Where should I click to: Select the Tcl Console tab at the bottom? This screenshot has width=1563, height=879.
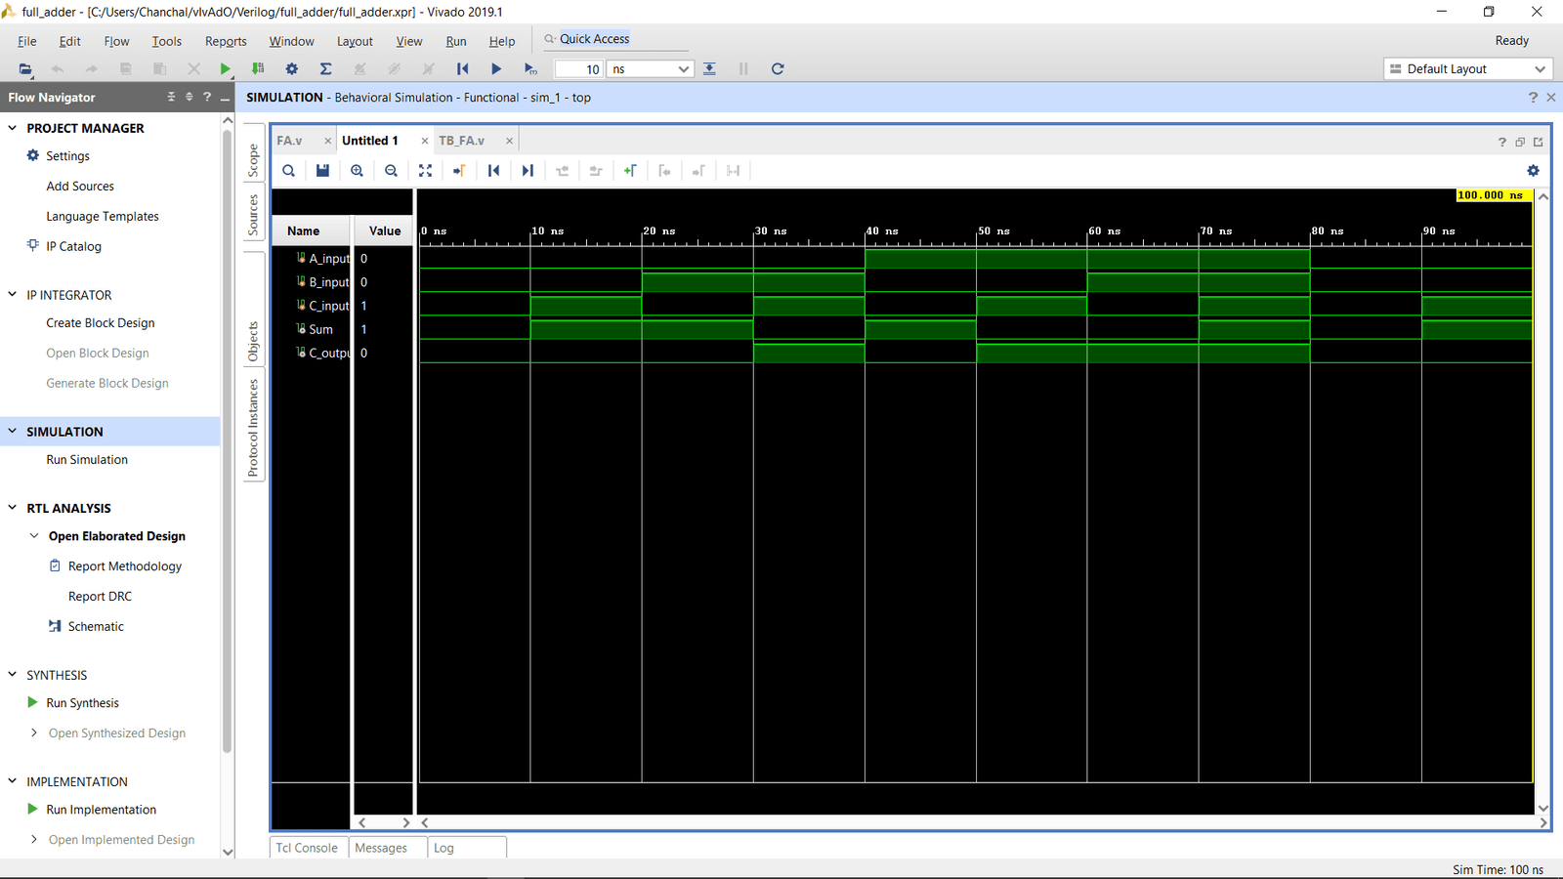click(x=307, y=847)
